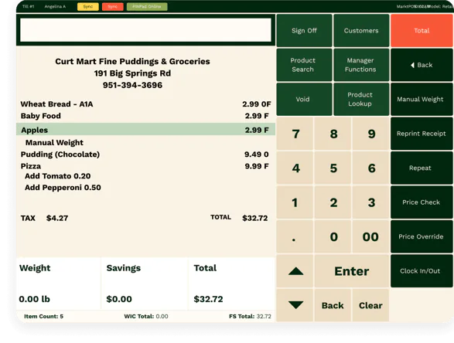The image size is (454, 343).
Task: Click Reprint Receipt
Action: (422, 134)
